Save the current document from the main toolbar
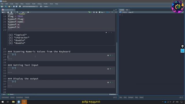This screenshot has height=104, width=185. click(14, 6)
